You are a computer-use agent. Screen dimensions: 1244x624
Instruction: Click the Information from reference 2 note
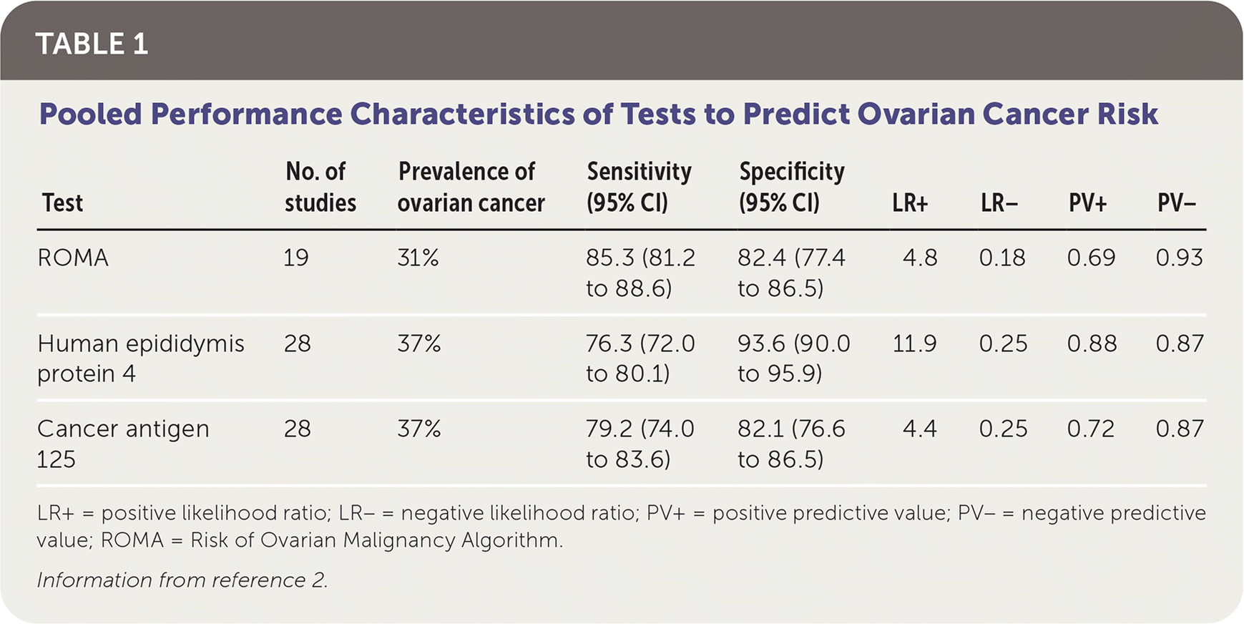point(182,580)
